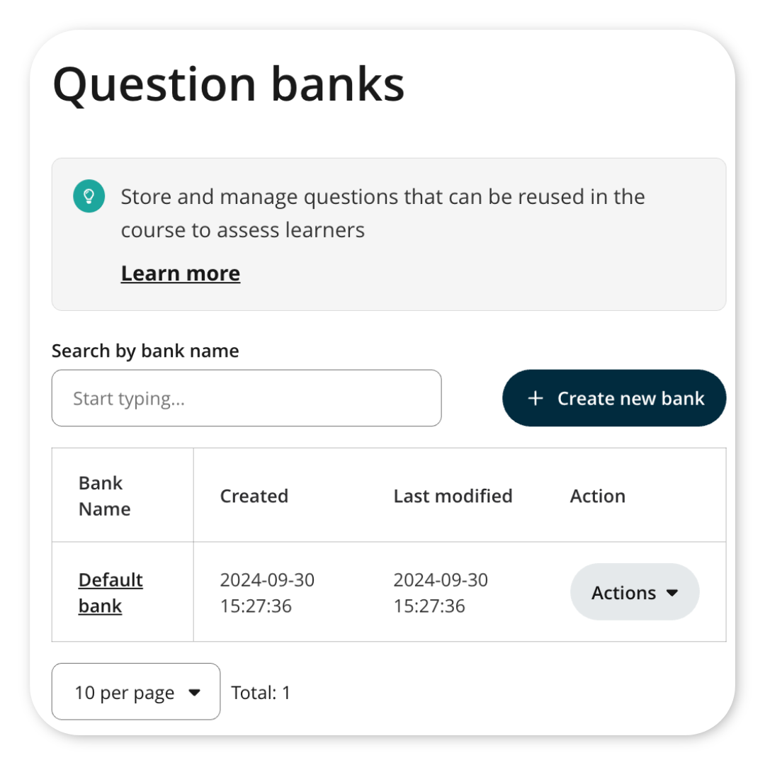The height and width of the screenshot is (765, 765).
Task: Focus the Search by bank name field
Action: point(246,398)
